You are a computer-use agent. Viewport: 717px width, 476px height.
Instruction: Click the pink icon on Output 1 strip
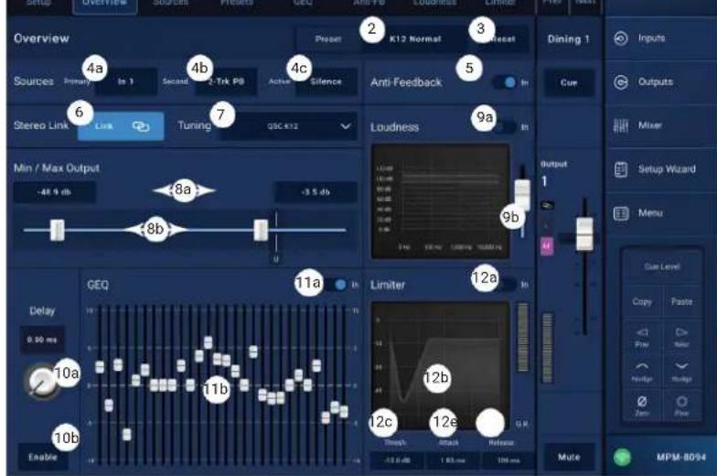[x=547, y=246]
